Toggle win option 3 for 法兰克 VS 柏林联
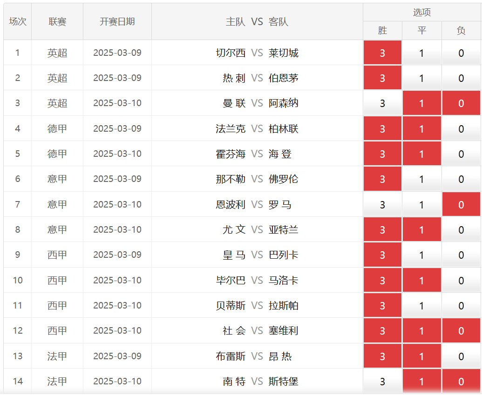 382,128
